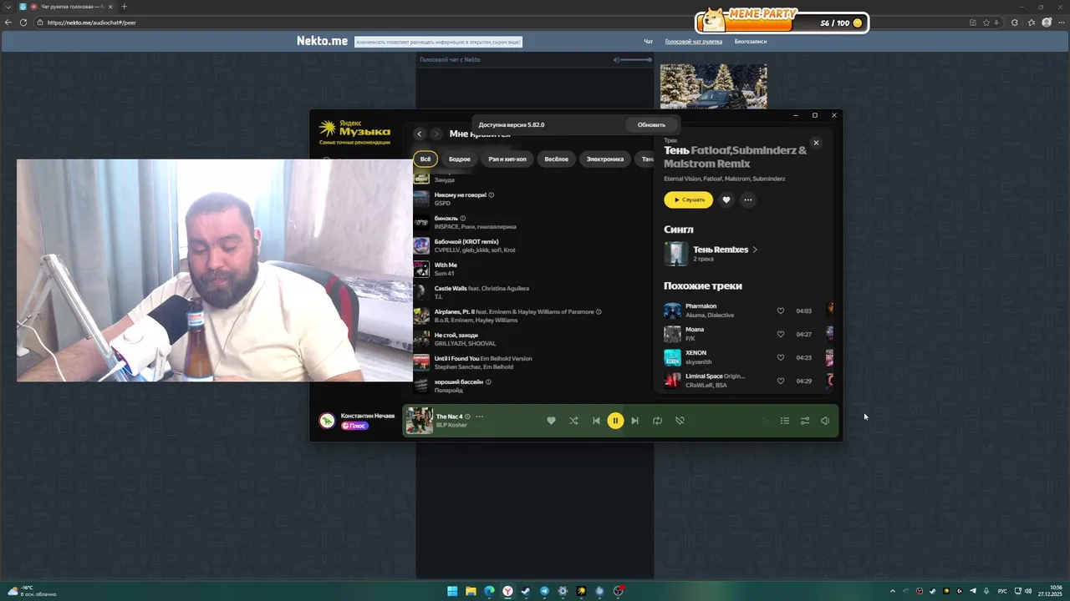Open a new browser tab
1070x601 pixels.
coord(124,7)
